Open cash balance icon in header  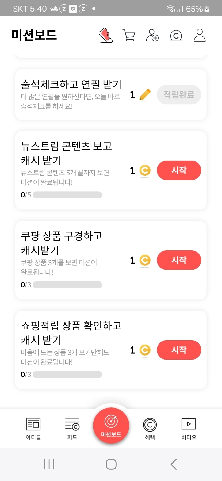click(x=176, y=36)
